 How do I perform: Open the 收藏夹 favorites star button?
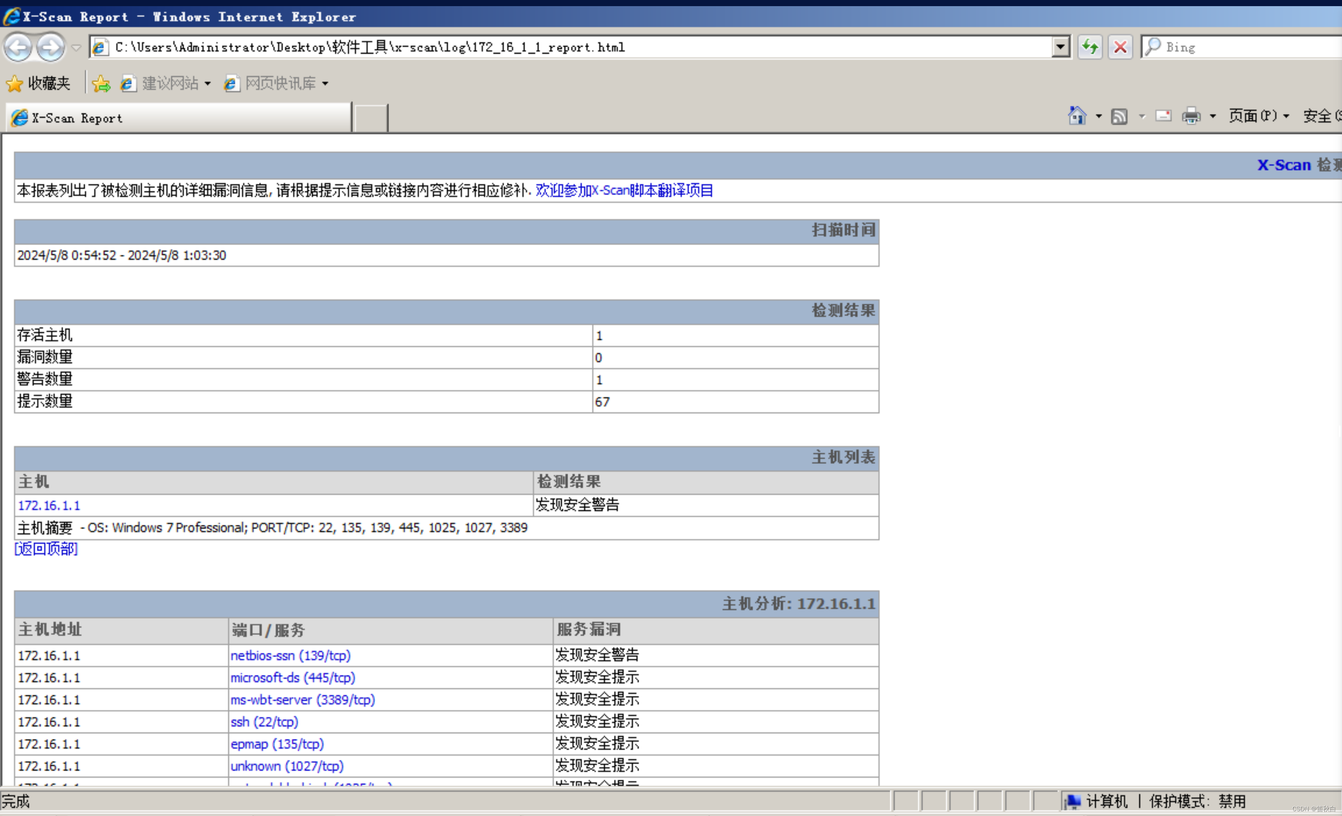38,83
